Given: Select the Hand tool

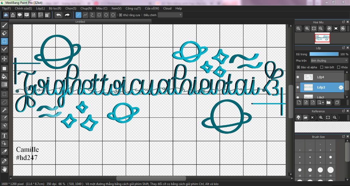Looking at the screenshot, I should pyautogui.click(x=4, y=169).
